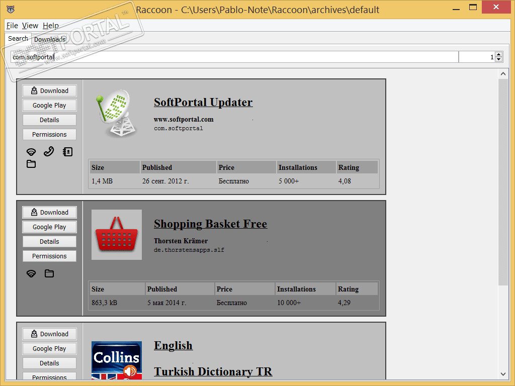Click the vertical scrollbar thumb

coord(503,182)
